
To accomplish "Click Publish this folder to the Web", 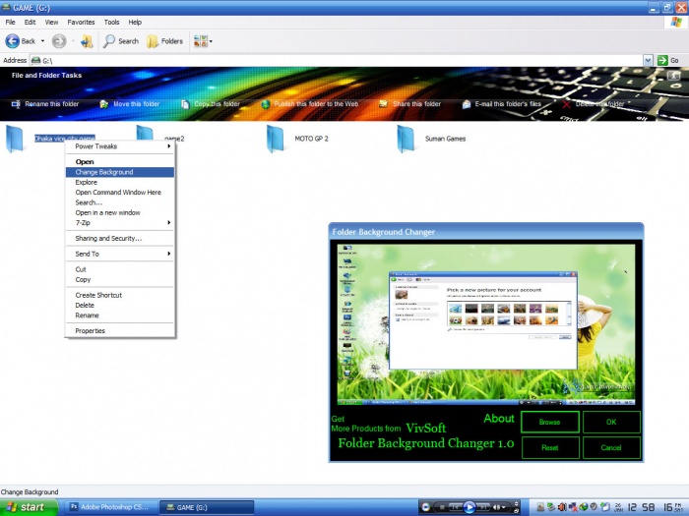I will pos(310,104).
